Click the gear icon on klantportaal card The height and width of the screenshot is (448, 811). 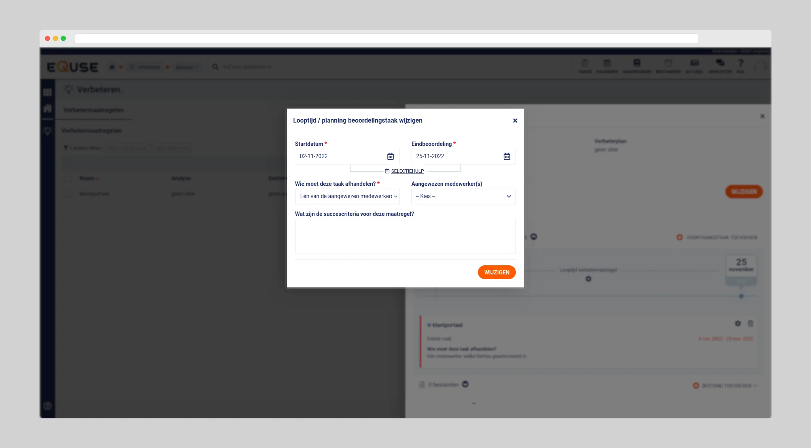pos(737,323)
